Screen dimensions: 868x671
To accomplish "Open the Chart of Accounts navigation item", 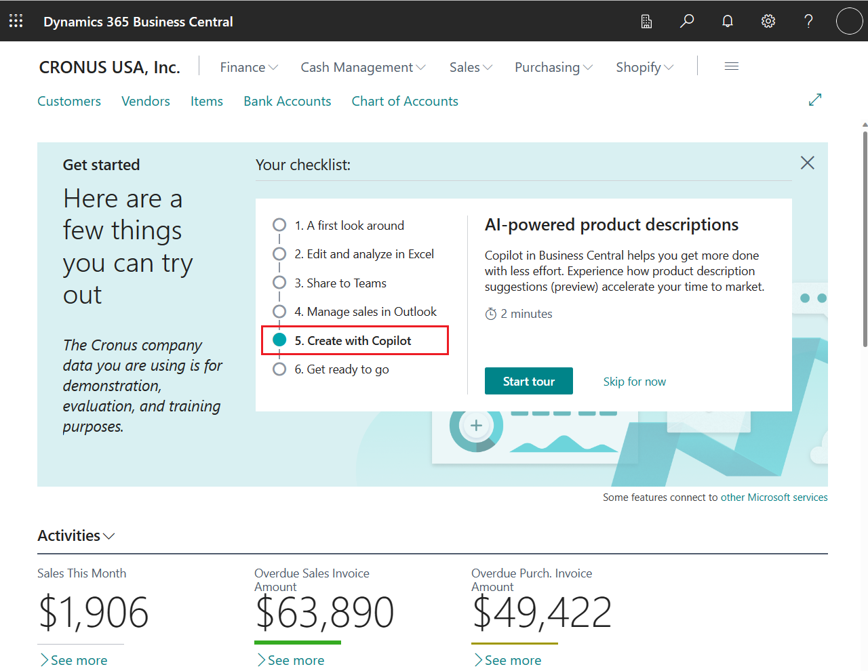I will (404, 100).
